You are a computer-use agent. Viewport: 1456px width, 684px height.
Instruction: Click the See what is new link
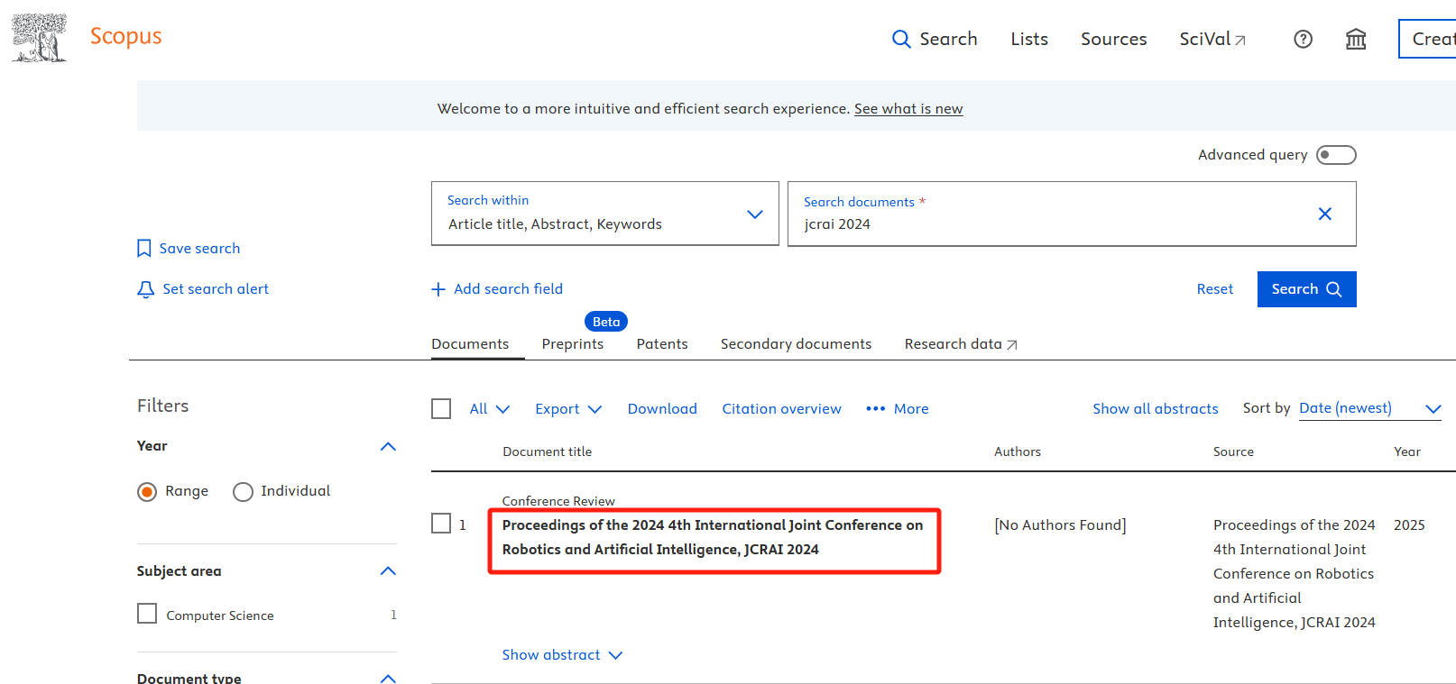point(908,109)
